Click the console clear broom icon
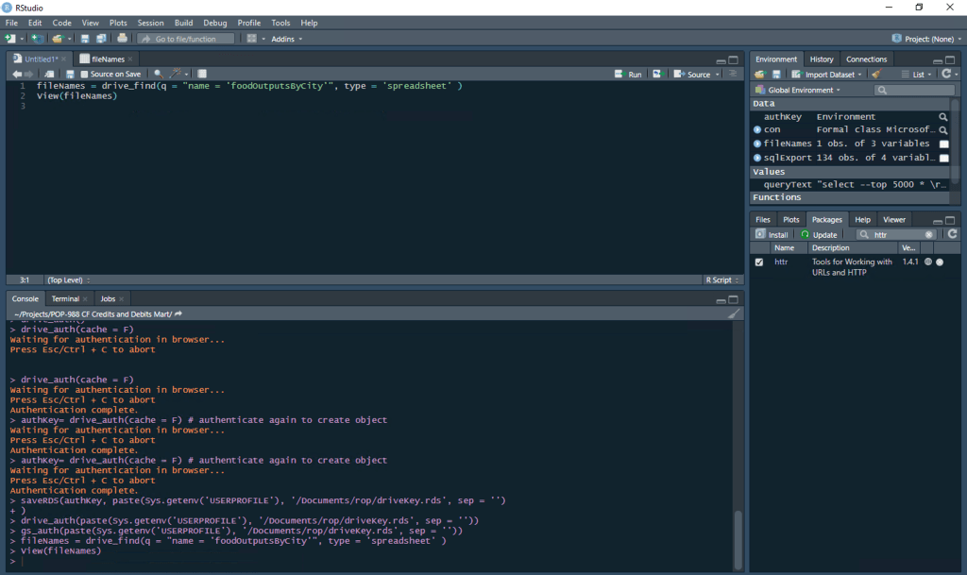Image resolution: width=967 pixels, height=575 pixels. click(735, 313)
